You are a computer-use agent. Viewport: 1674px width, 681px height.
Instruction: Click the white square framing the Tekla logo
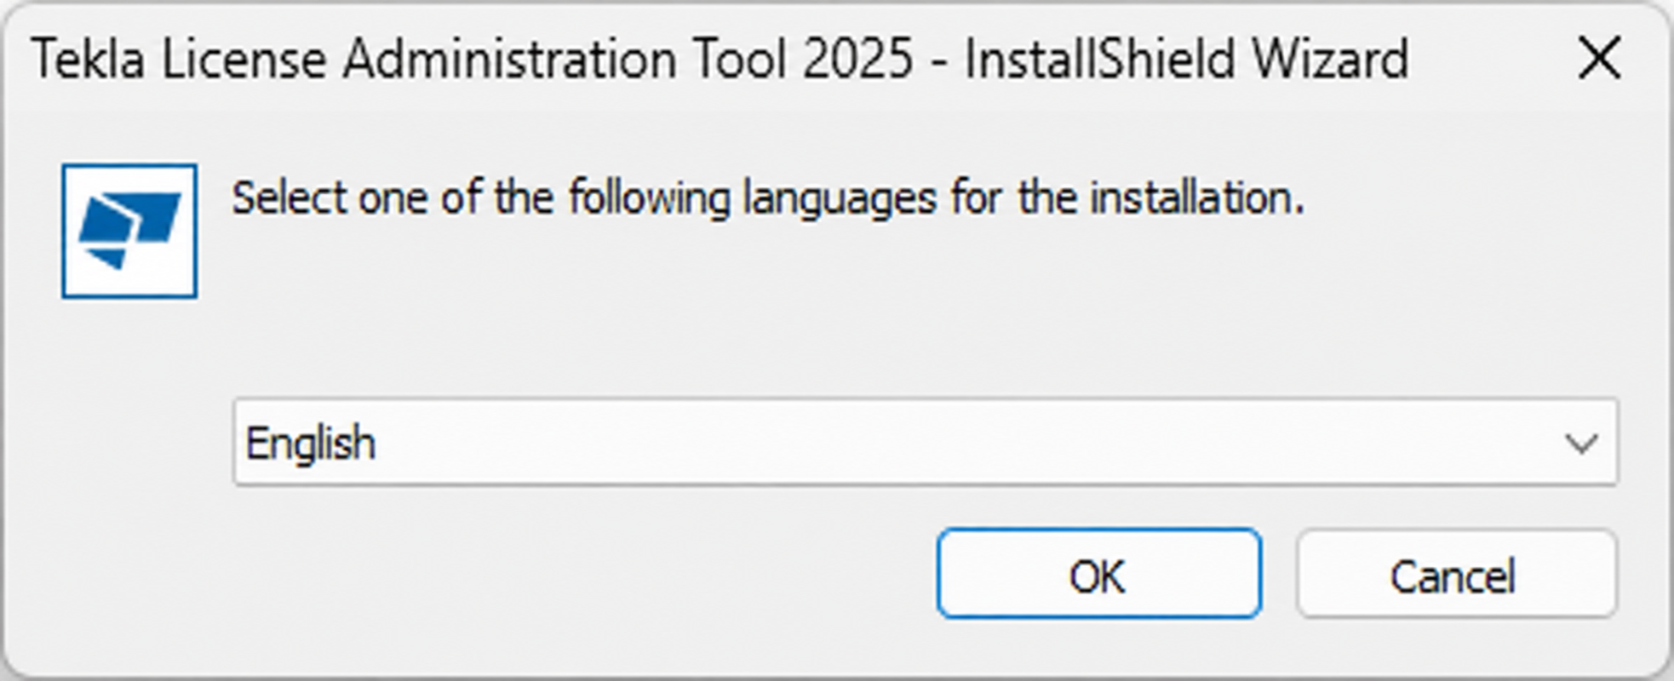coord(129,231)
